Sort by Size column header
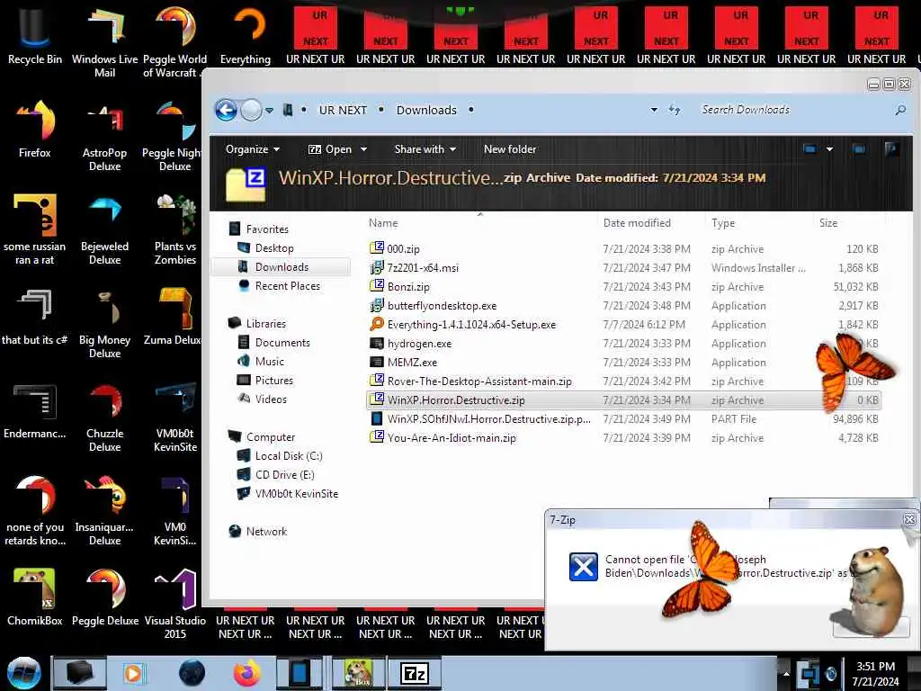The image size is (921, 691). pos(828,223)
